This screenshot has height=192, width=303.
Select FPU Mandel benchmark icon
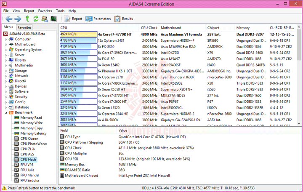coord(17,175)
